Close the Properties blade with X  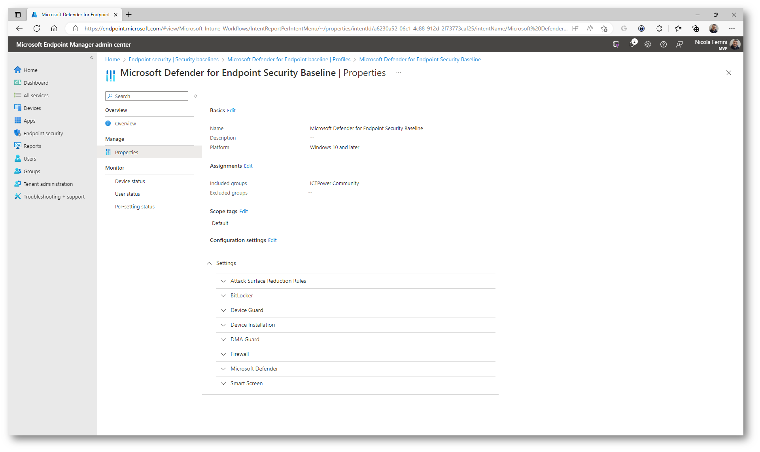pos(729,73)
